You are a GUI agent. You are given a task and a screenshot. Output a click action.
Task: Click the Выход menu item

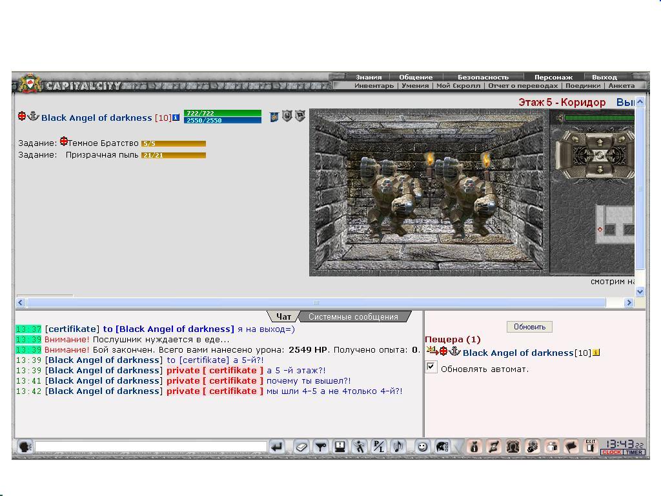pyautogui.click(x=604, y=77)
